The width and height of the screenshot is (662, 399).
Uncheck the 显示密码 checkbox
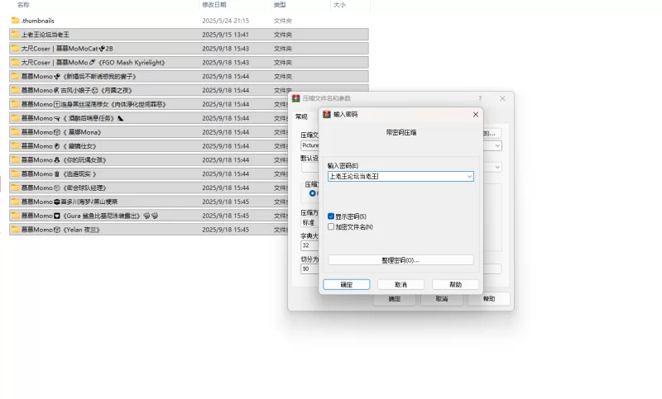(331, 216)
